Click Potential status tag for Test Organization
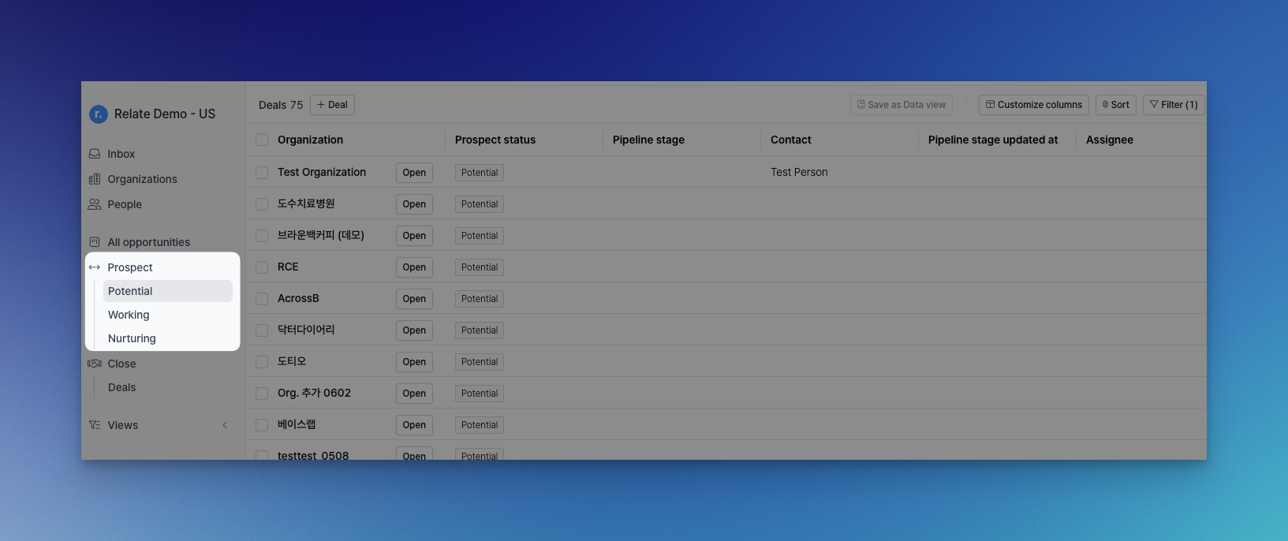This screenshot has width=1288, height=541. pyautogui.click(x=480, y=173)
